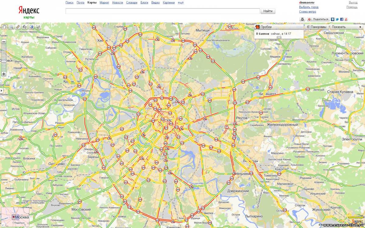Image resolution: width=365 pixels, height=228 pixels.
Task: Click the 8 баллов traffic score
Action: coord(262,34)
